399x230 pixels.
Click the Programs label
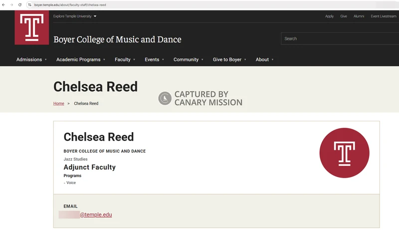pyautogui.click(x=72, y=176)
